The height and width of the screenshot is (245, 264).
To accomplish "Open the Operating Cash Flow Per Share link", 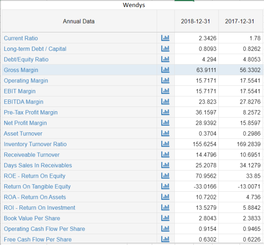I will coord(44,229).
